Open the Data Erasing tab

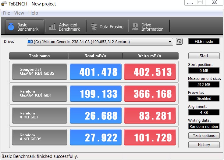tap(107, 27)
